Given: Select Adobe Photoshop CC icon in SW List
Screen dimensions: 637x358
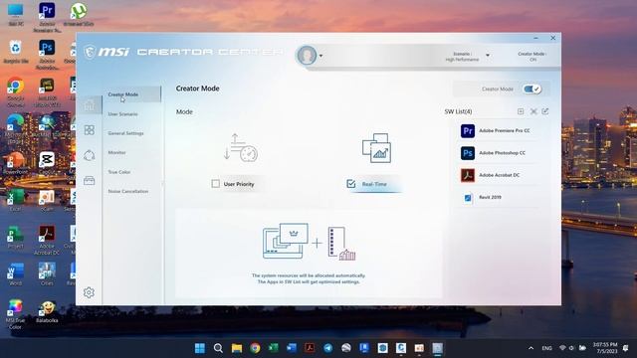Looking at the screenshot, I should (x=468, y=153).
